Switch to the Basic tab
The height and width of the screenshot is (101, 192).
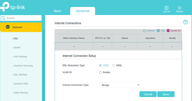58,11
